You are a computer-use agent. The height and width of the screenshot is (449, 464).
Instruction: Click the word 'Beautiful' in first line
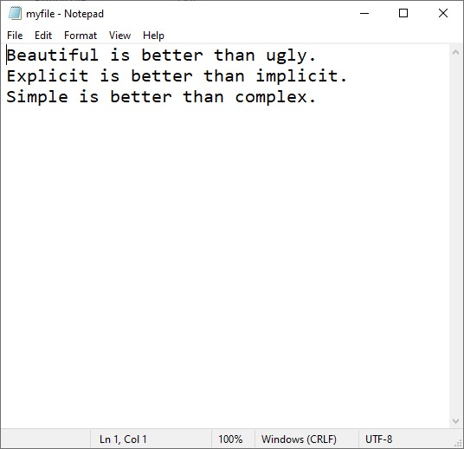(x=53, y=55)
